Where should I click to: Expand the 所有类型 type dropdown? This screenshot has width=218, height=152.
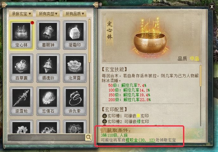click(x=48, y=14)
